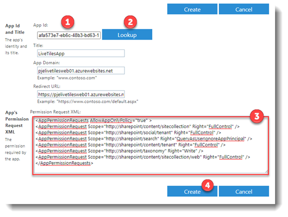Image resolution: width=288 pixels, height=217 pixels.
Task: Click the top Cancel button
Action: [x=244, y=9]
